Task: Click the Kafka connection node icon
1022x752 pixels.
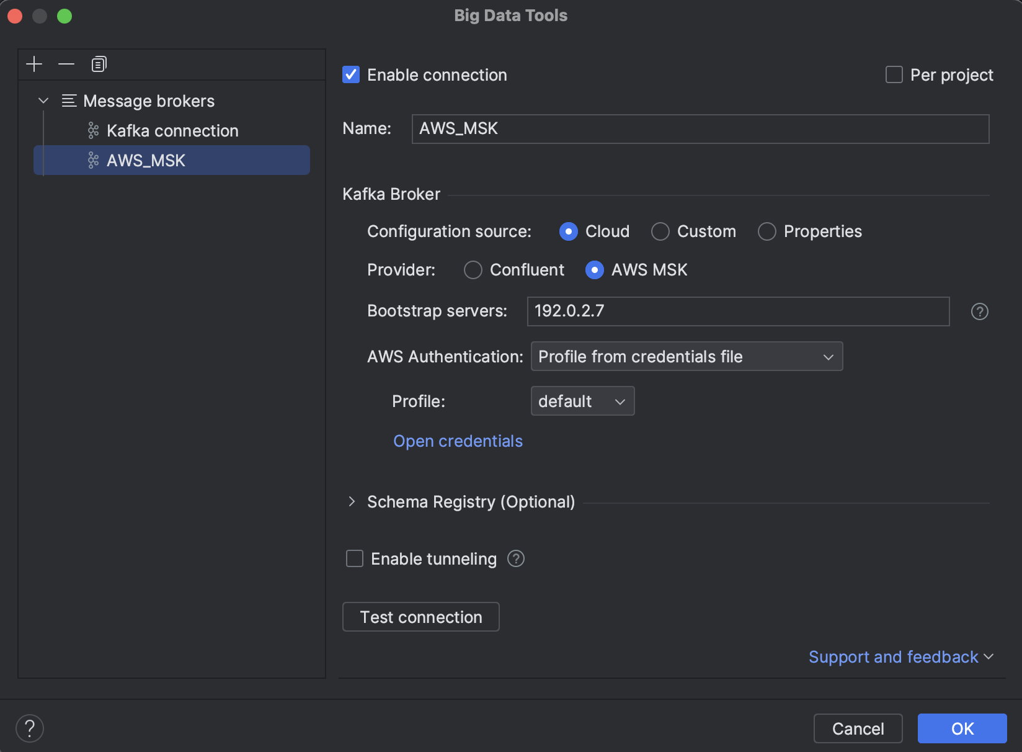Action: click(93, 130)
